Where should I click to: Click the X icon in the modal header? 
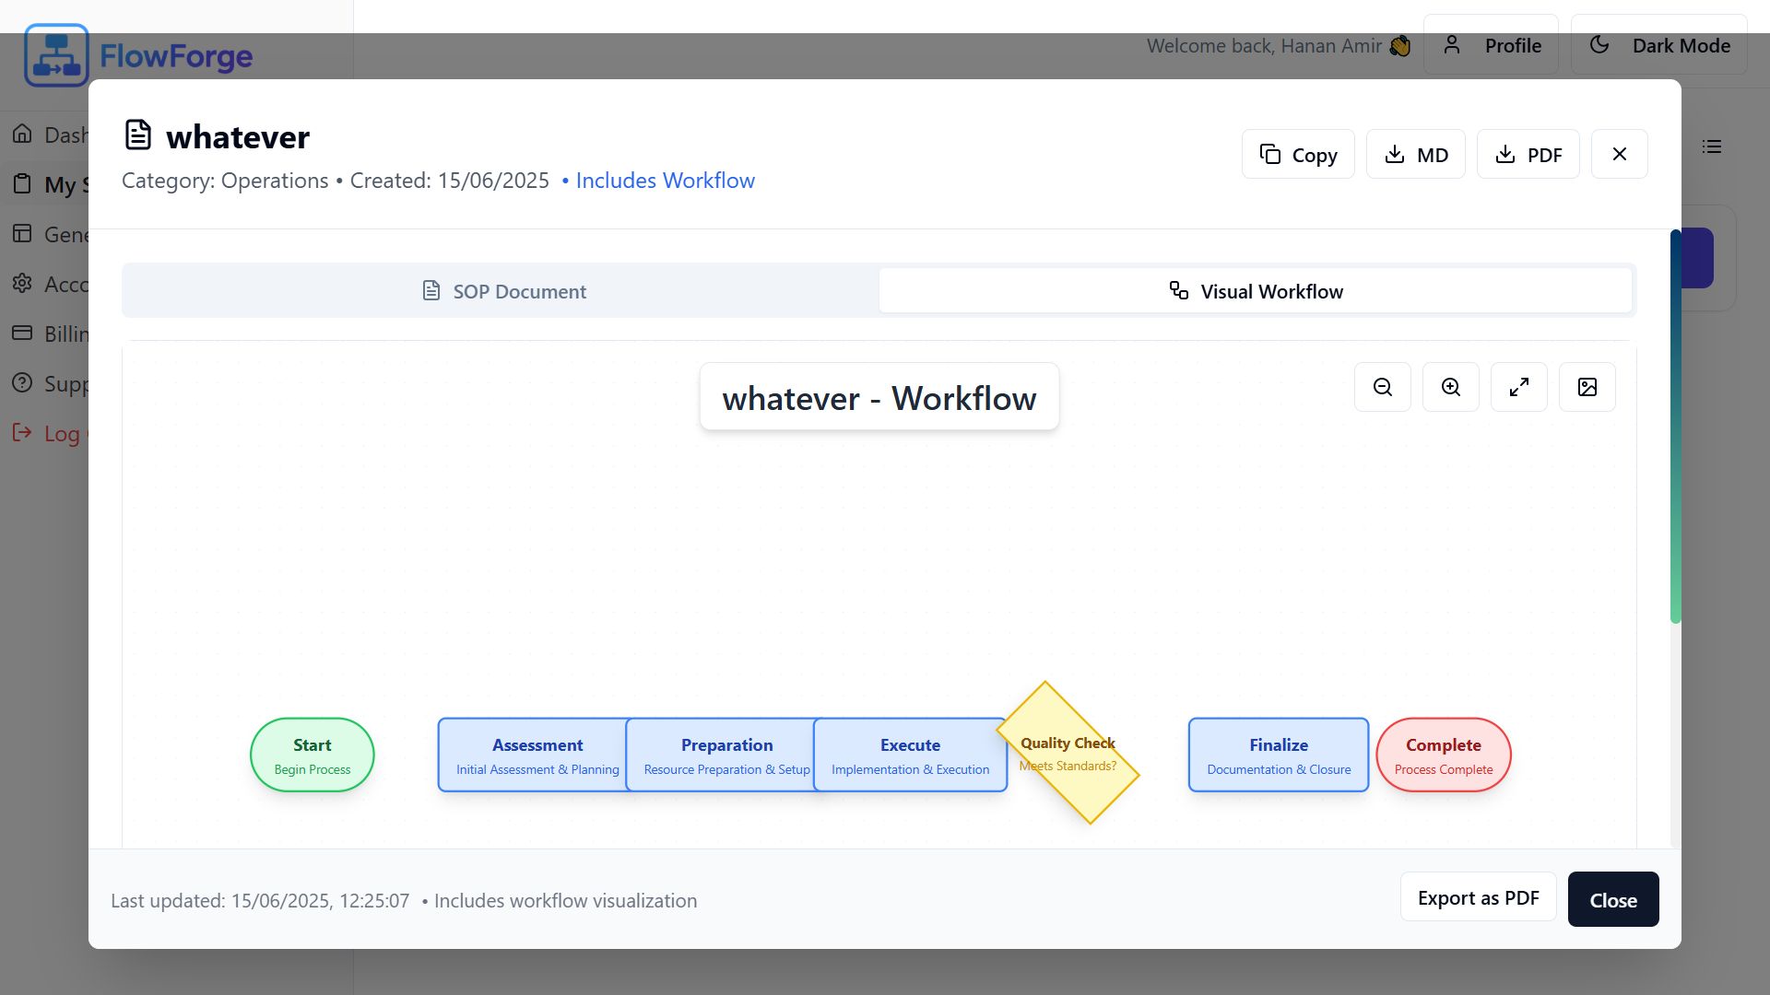tap(1619, 154)
